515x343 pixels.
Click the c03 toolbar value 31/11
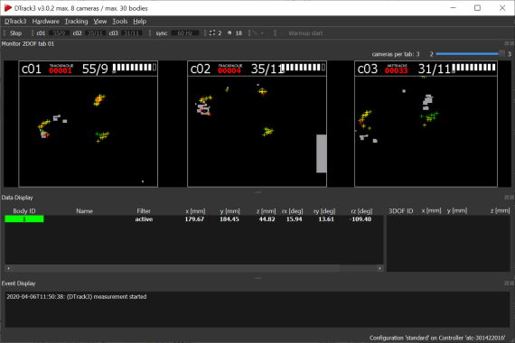coord(132,33)
